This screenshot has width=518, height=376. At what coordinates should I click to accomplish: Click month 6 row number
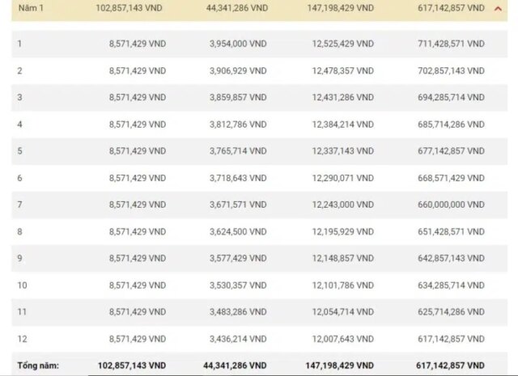20,178
